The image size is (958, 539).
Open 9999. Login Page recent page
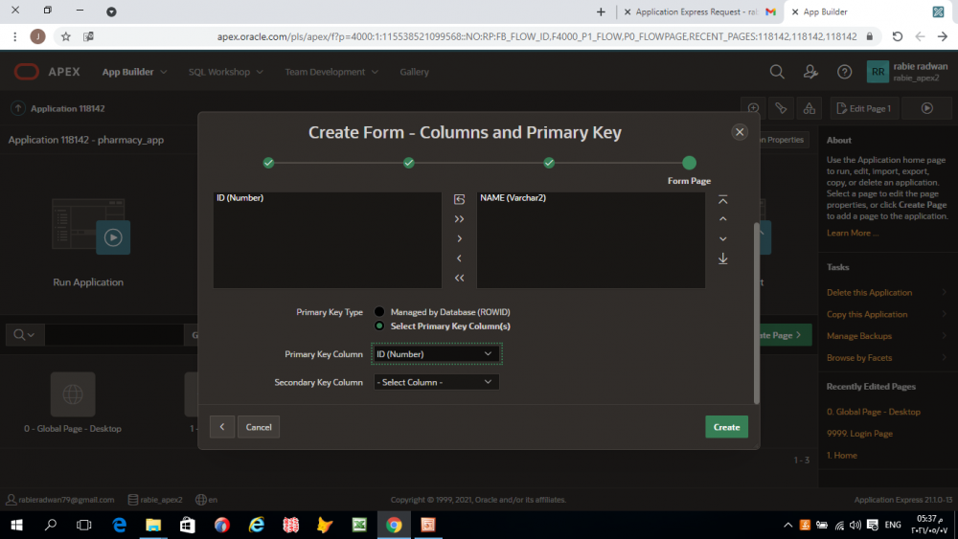(859, 434)
